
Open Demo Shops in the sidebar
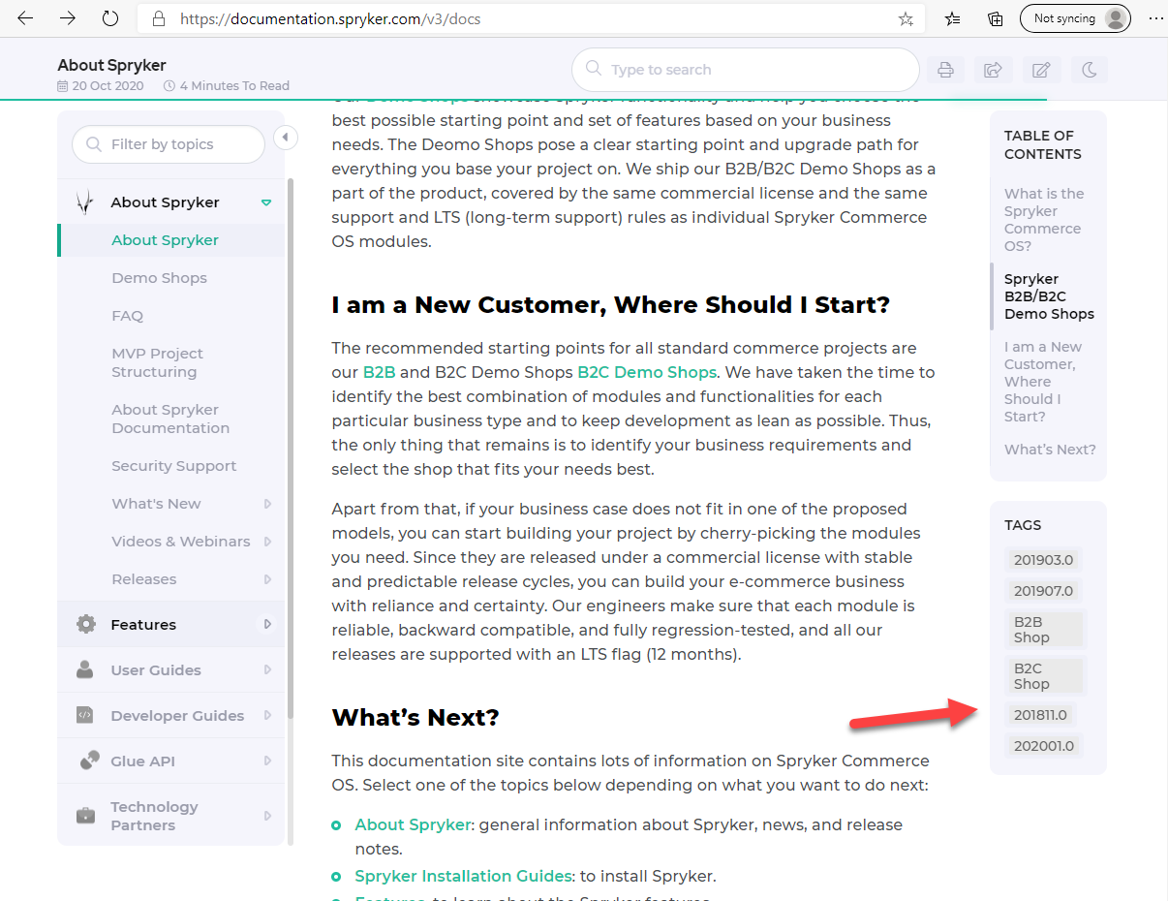click(x=159, y=278)
